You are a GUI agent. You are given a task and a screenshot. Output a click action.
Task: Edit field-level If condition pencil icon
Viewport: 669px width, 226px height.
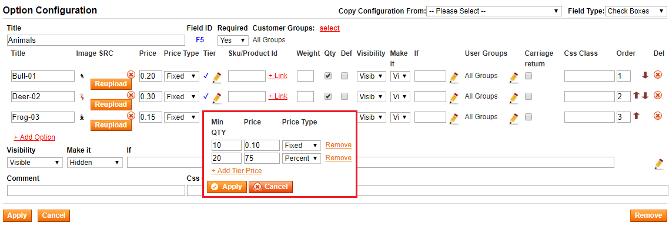659,164
